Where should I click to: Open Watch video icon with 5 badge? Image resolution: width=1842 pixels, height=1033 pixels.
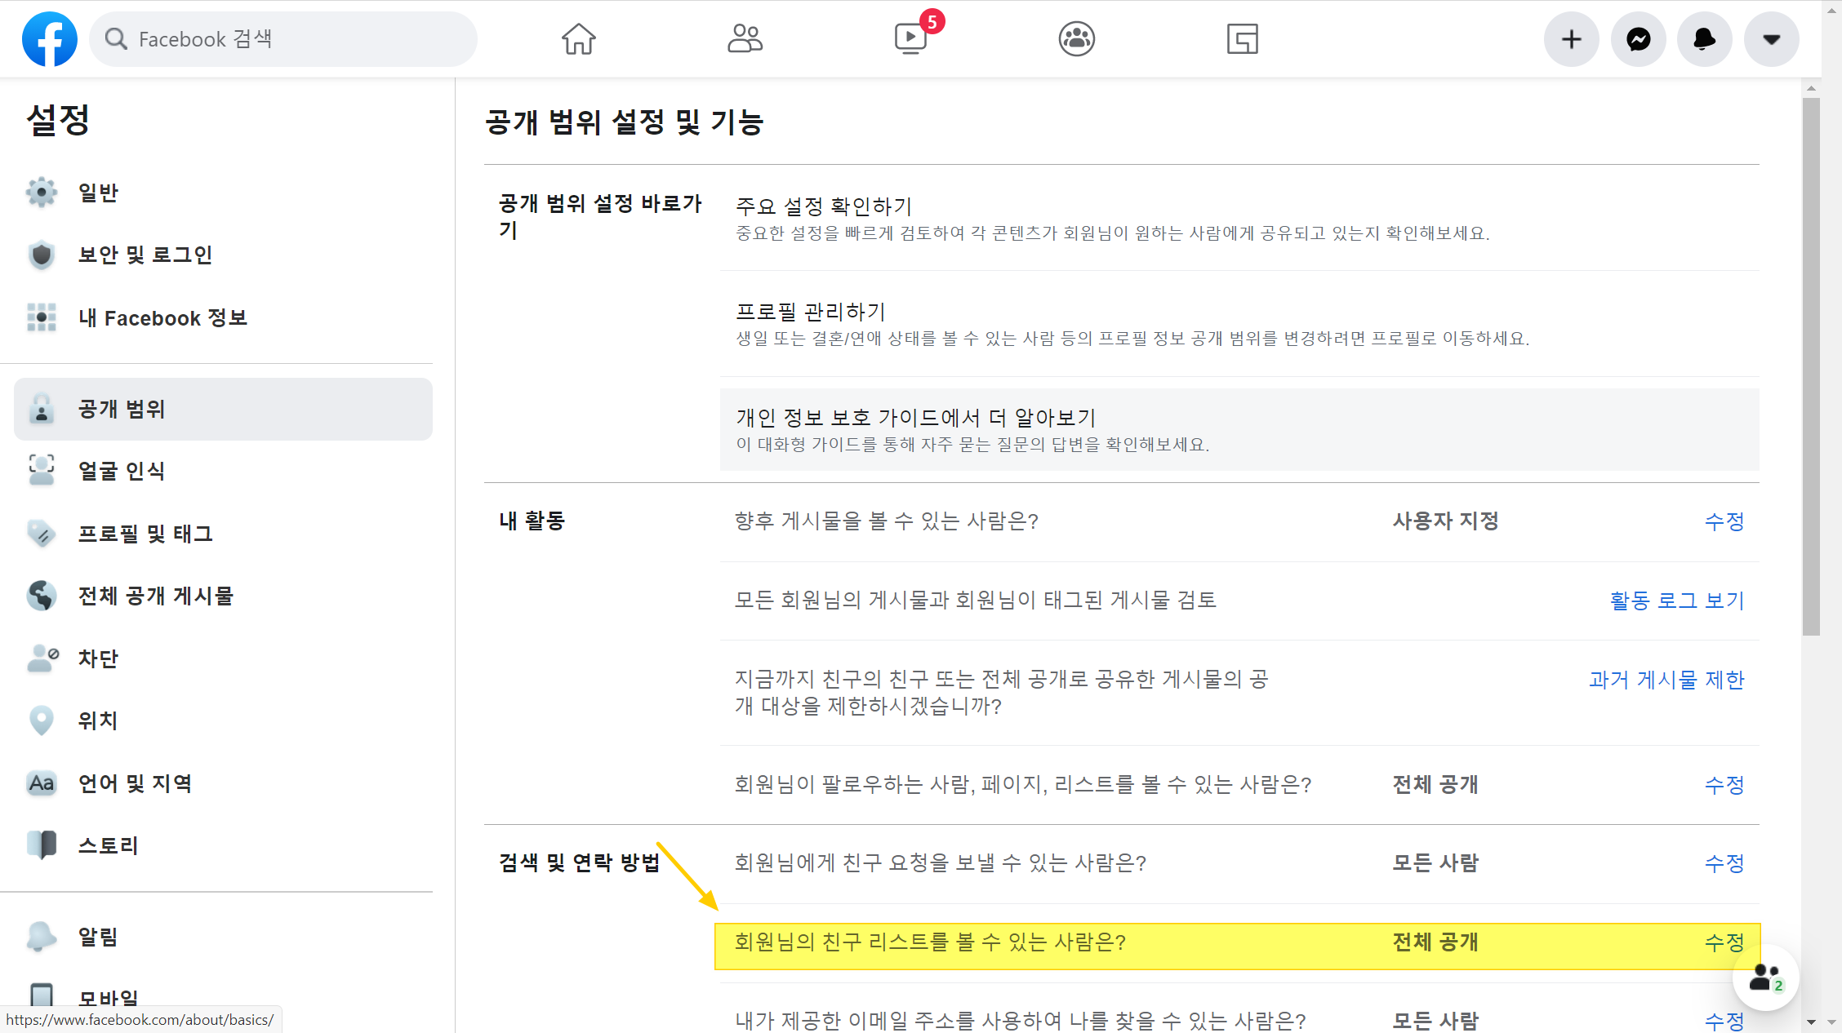click(911, 39)
